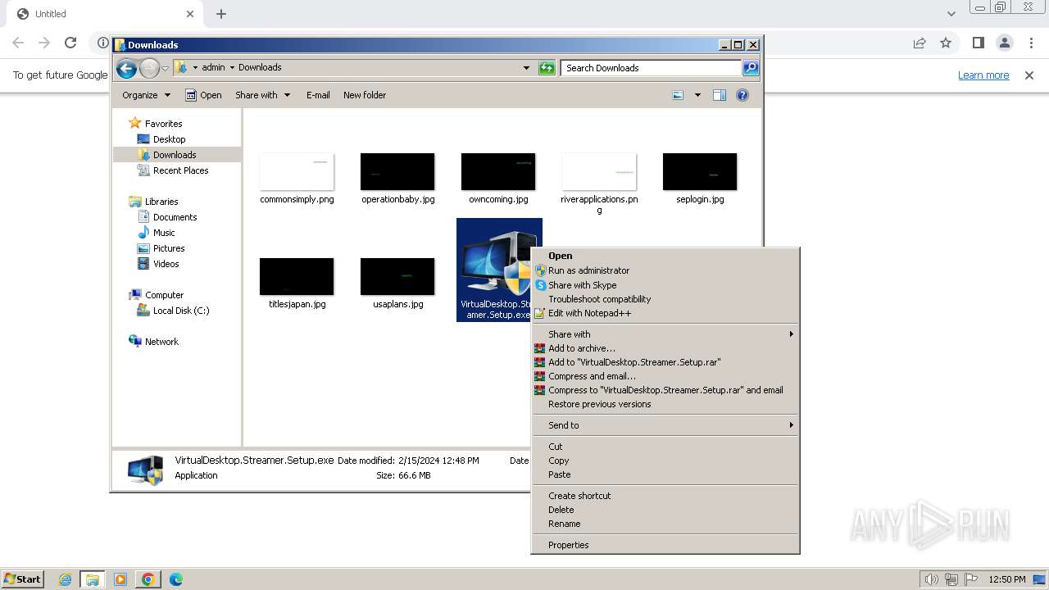Open Chrome profile avatar icon

point(1004,43)
